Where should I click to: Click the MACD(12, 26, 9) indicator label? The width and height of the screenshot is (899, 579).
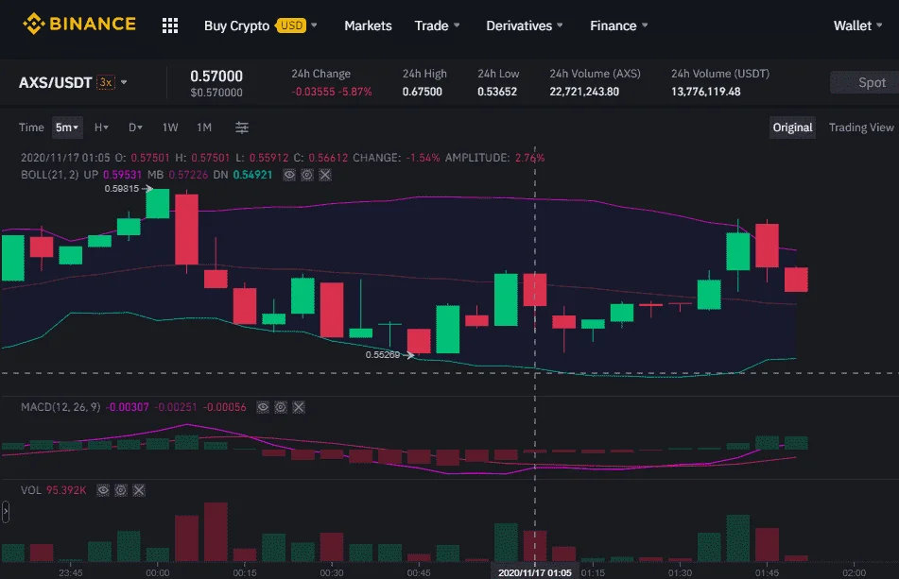click(x=61, y=407)
